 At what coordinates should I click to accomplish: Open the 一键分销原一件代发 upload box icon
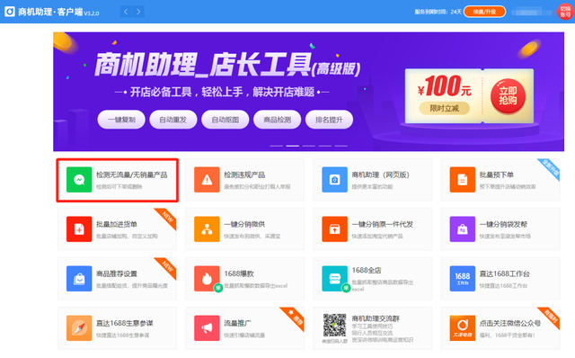click(x=334, y=229)
